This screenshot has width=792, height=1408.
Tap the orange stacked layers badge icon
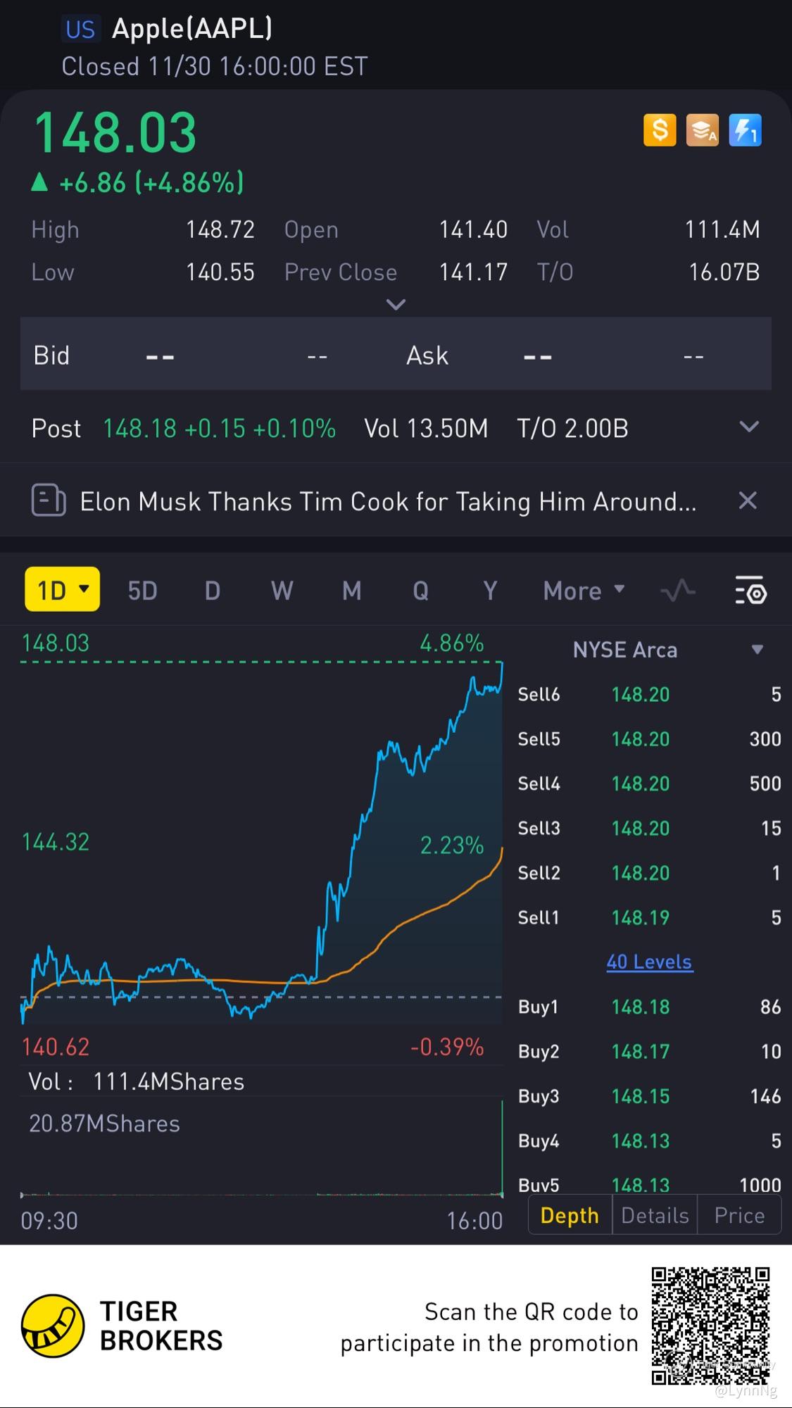tap(703, 130)
